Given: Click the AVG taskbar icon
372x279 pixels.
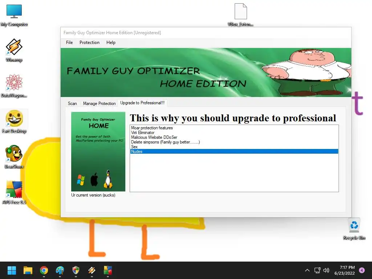Looking at the screenshot, I should (108, 270).
